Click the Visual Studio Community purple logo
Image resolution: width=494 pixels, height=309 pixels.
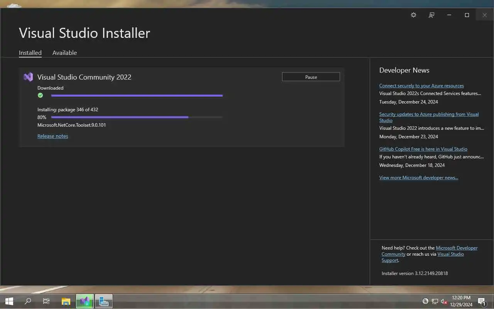pos(28,77)
